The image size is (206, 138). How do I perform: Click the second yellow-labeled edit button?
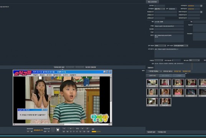186,71
